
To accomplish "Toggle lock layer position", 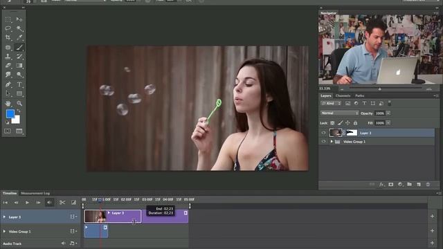I will click(347, 123).
